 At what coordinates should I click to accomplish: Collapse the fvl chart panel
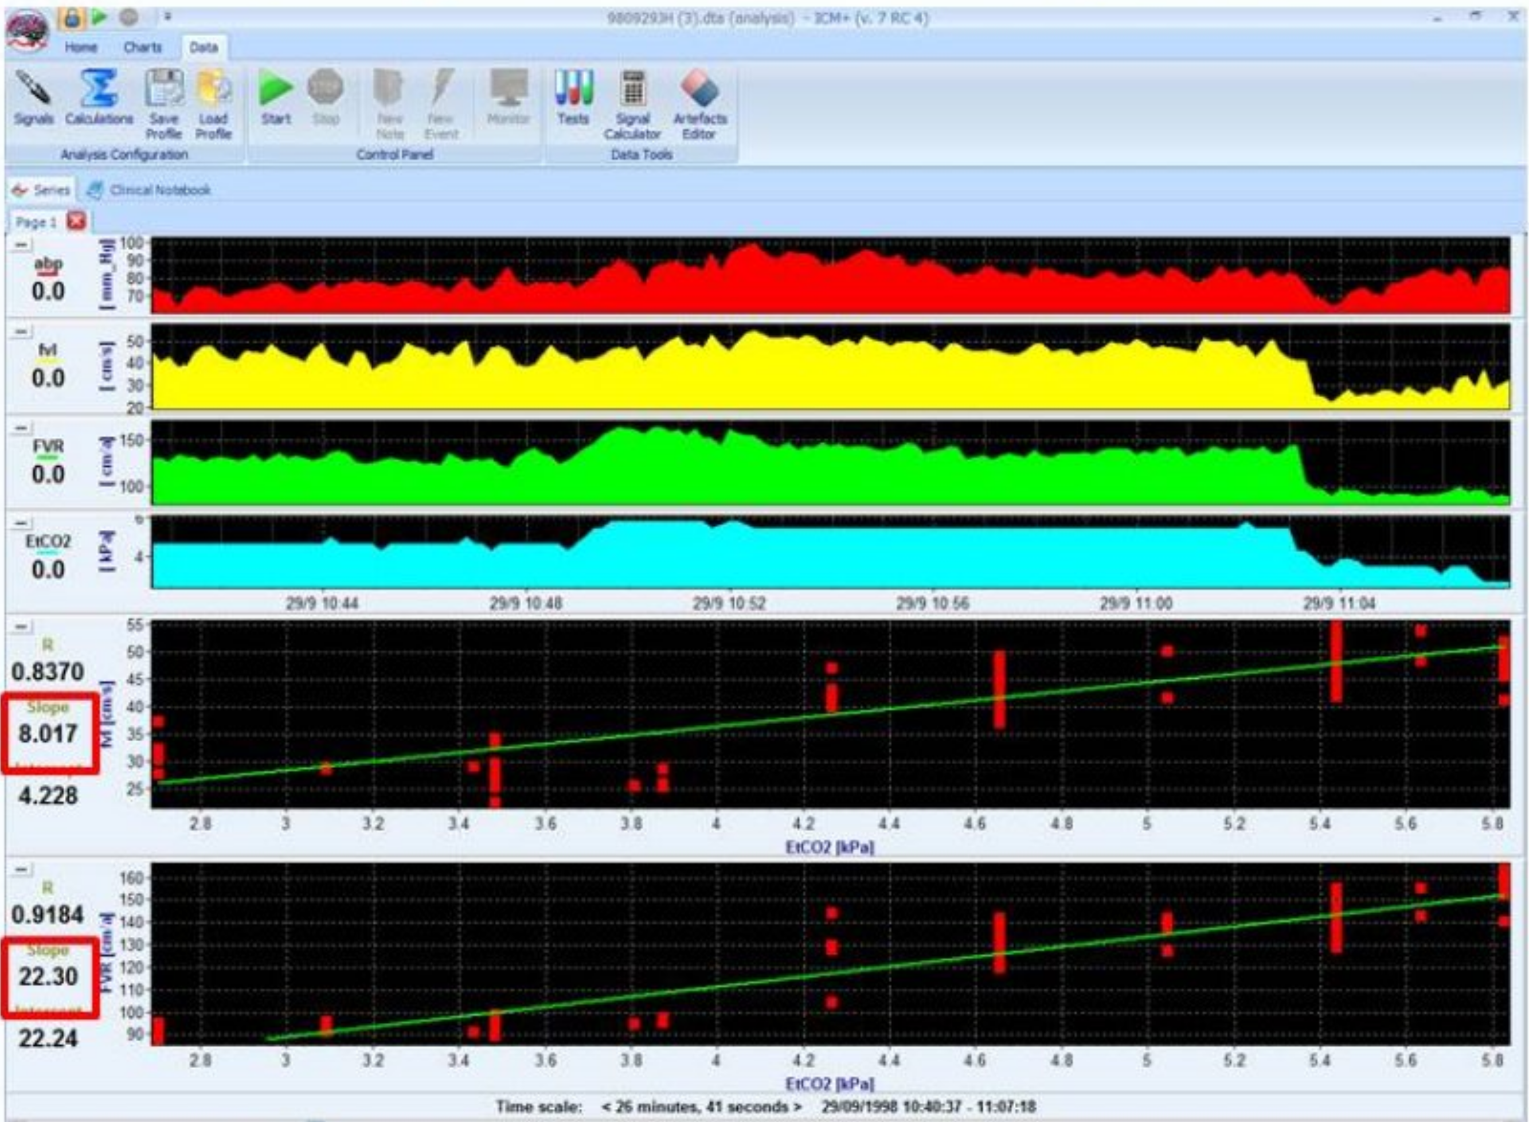pyautogui.click(x=22, y=331)
